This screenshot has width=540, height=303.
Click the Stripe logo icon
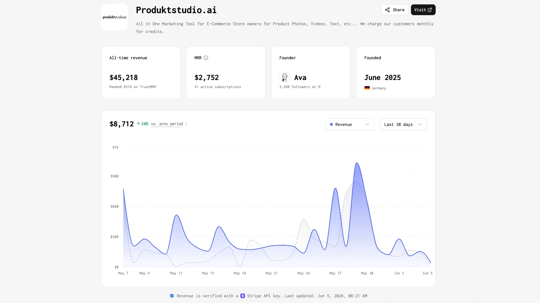(x=242, y=296)
